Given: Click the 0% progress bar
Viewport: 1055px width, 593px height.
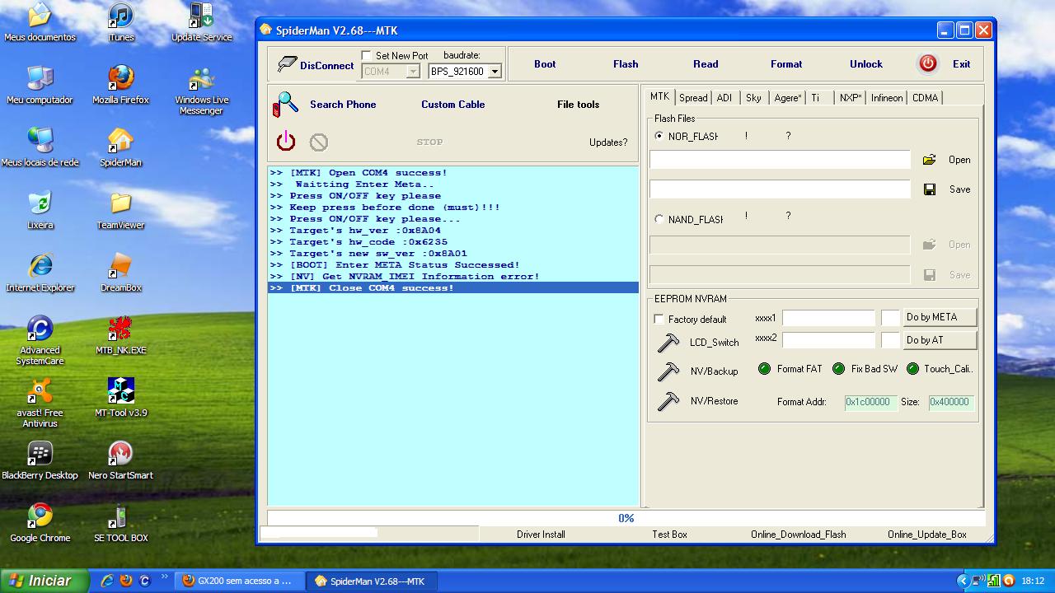Looking at the screenshot, I should point(626,519).
